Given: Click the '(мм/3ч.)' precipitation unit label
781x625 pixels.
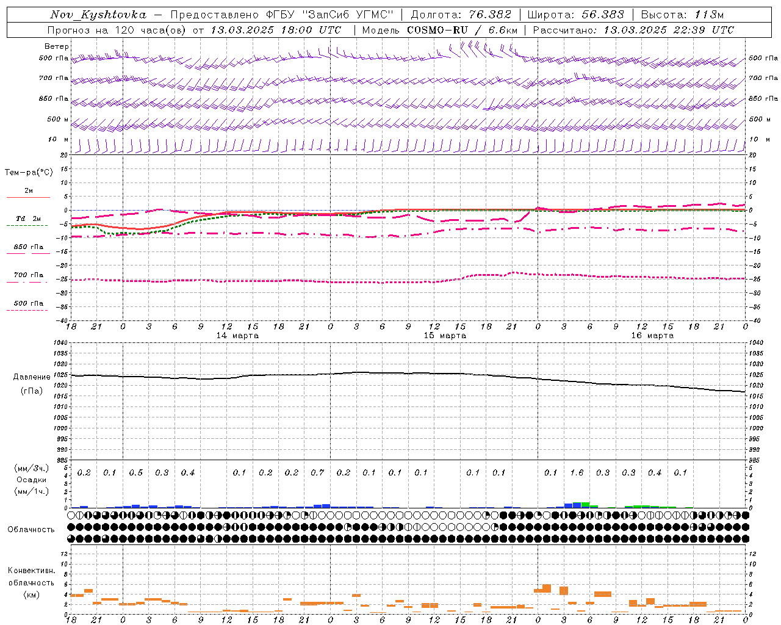Looking at the screenshot, I should pos(32,468).
